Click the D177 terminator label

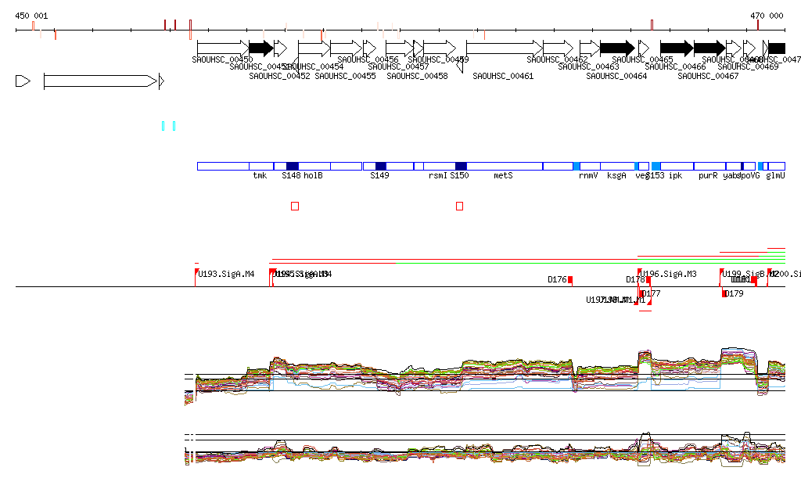(x=652, y=293)
